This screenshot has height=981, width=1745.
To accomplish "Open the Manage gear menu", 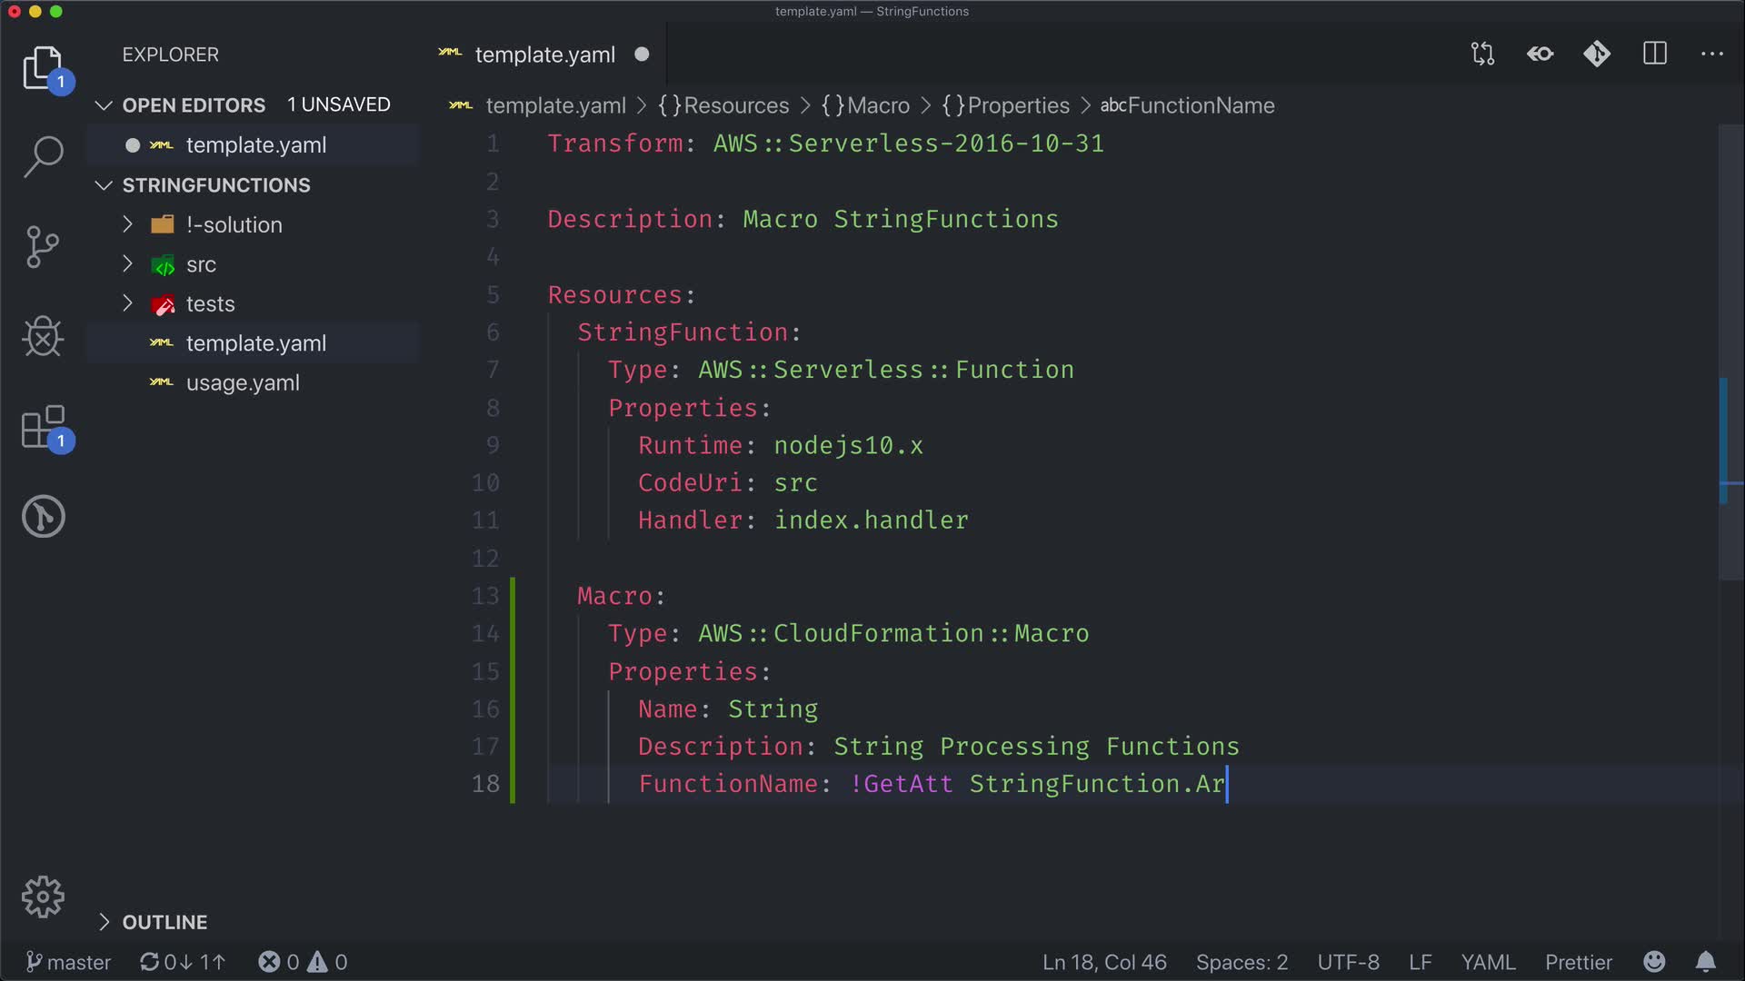I will [x=43, y=897].
